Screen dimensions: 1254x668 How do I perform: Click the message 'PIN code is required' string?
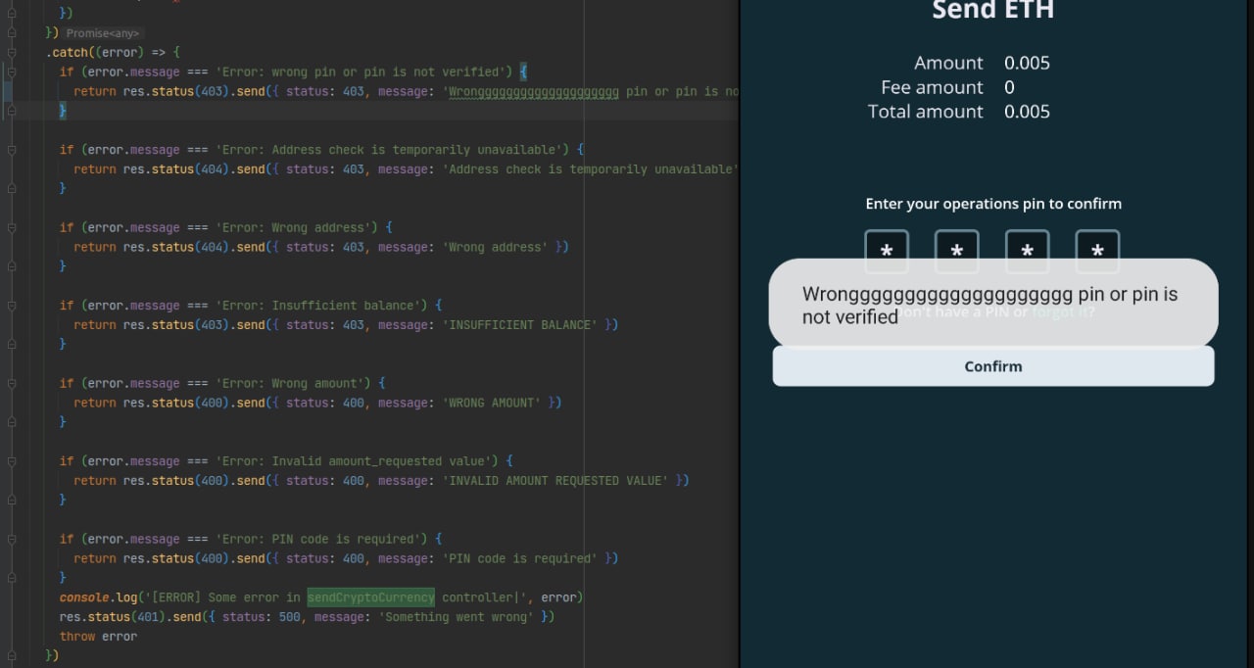point(521,558)
